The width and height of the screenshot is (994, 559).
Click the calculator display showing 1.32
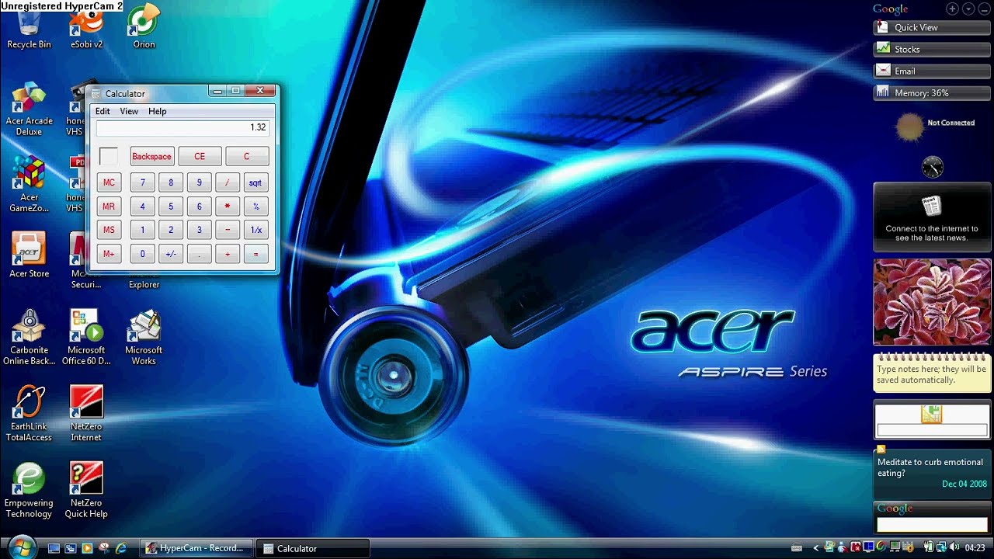(182, 128)
